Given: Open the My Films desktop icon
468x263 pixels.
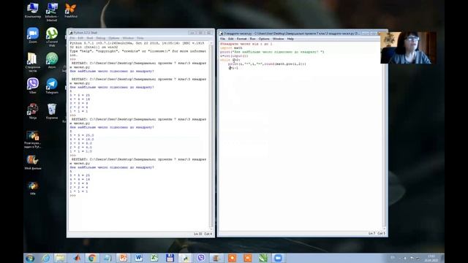Looking at the screenshot, I should [33, 162].
